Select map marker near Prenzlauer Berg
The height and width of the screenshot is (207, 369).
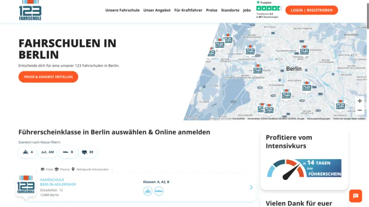(x=304, y=50)
